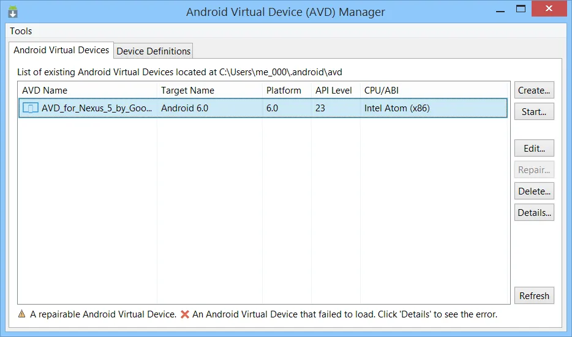Click the red failed-to-load X icon
The image size is (572, 337).
pos(185,314)
